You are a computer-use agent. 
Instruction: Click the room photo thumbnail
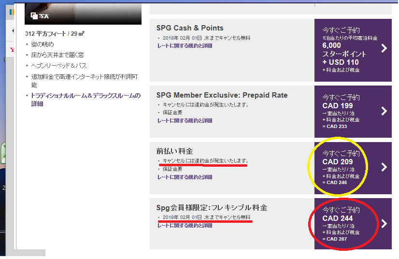tap(83, 14)
